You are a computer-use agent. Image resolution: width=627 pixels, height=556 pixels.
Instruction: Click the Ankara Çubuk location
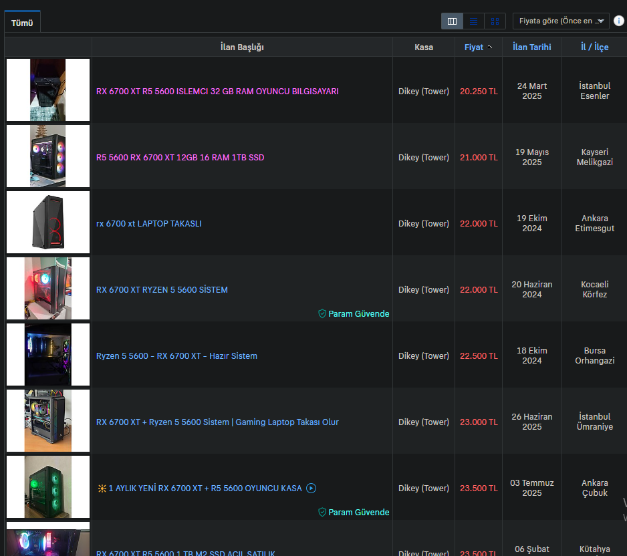595,488
